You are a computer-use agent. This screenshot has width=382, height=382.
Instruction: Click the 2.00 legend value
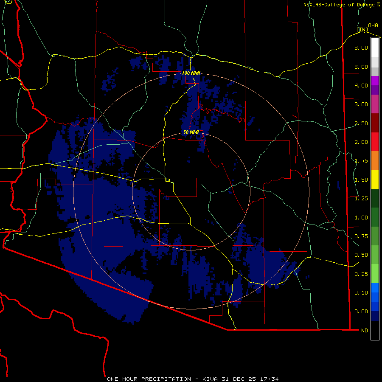[361, 142]
